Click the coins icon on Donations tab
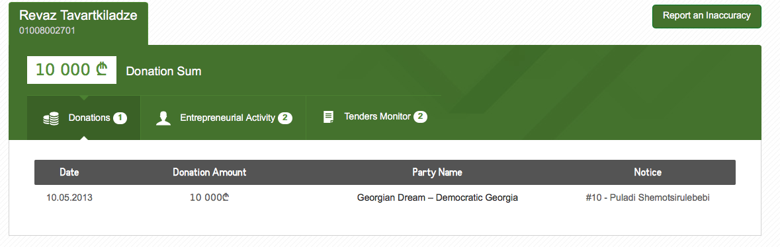This screenshot has height=247, width=780. click(x=51, y=119)
